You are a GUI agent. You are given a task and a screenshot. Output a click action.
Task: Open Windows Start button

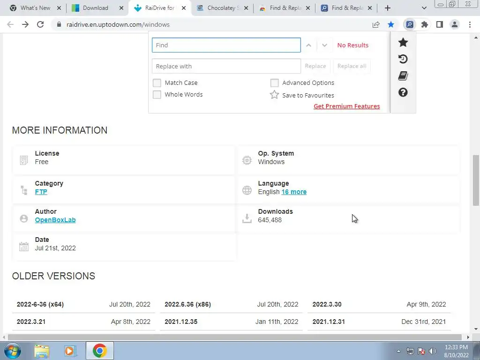[x=13, y=351]
